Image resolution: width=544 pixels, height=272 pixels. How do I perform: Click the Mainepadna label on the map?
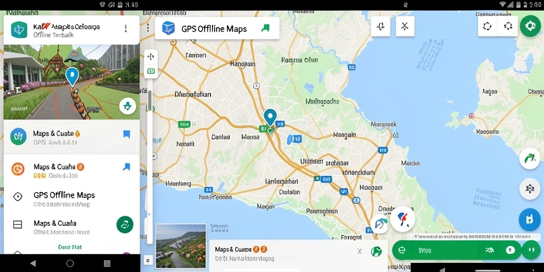pos(321,101)
